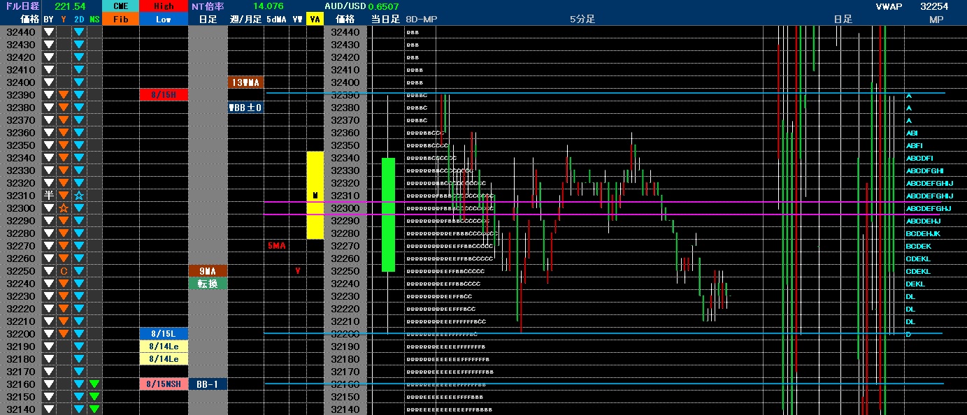This screenshot has height=415, width=967.
Task: Click the BCDEK market profile row
Action: [x=918, y=246]
